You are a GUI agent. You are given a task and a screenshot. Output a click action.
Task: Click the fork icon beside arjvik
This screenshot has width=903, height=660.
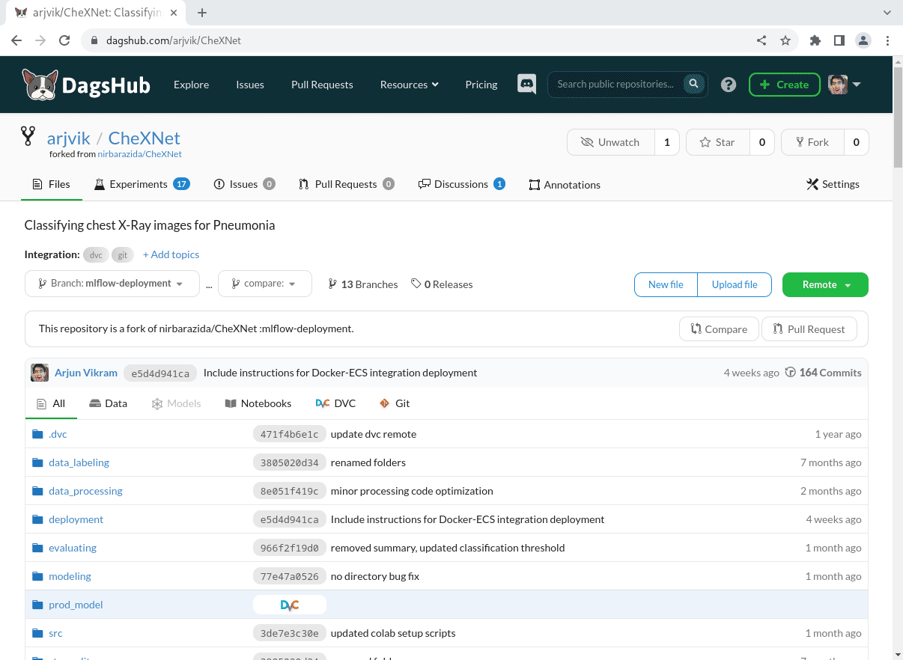pos(28,135)
